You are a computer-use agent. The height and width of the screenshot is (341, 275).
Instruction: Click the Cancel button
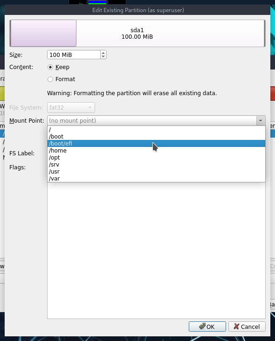[x=247, y=327]
